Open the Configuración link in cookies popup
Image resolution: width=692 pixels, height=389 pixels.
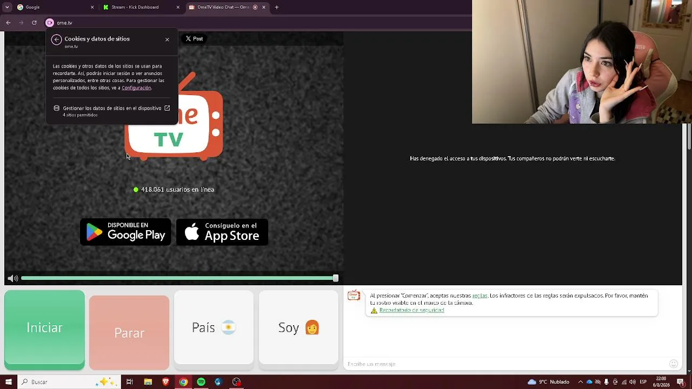point(136,88)
